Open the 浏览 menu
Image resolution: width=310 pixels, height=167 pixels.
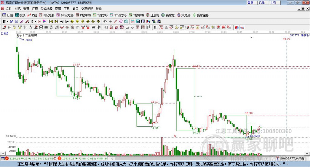pyautogui.click(x=17, y=9)
